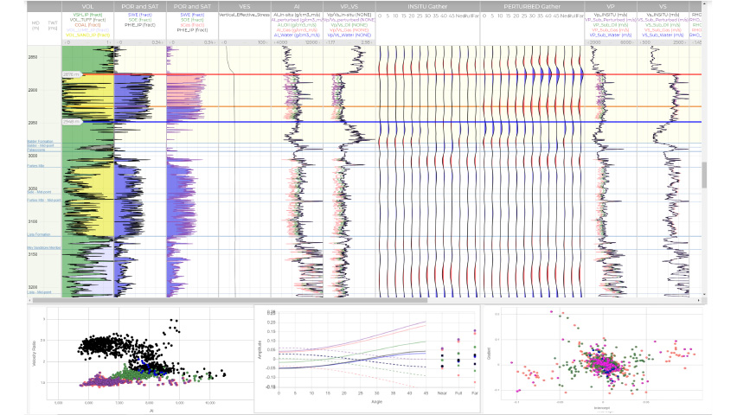Click the vertical scrollbar up arrow
737x415 pixels.
click(x=704, y=4)
